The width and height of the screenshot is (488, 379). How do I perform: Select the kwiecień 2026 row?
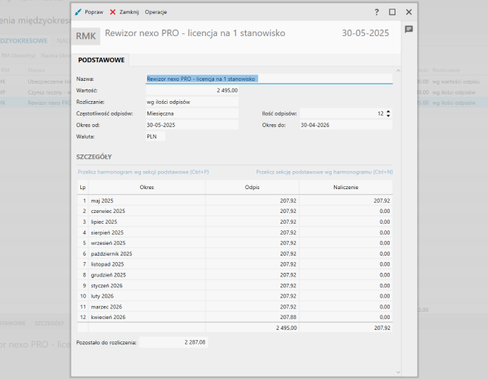coord(235,317)
